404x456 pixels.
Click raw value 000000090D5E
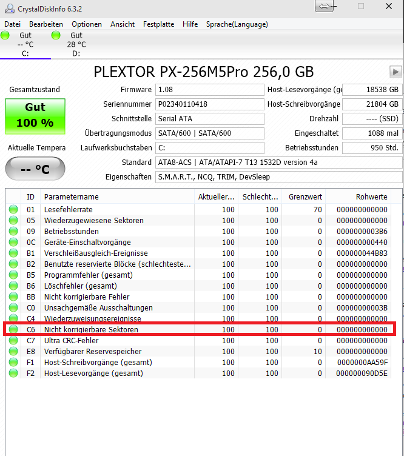point(362,373)
